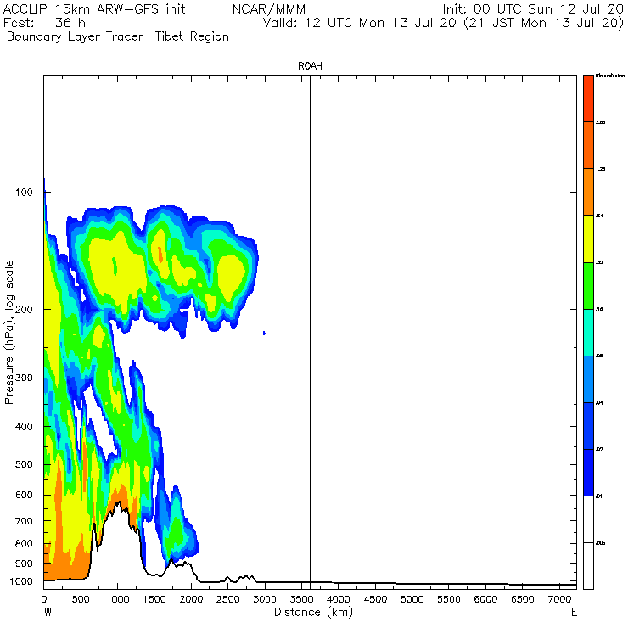Click the small isolated blue tracer speck near 3000 km
Screen dimensions: 628x628
(x=264, y=333)
